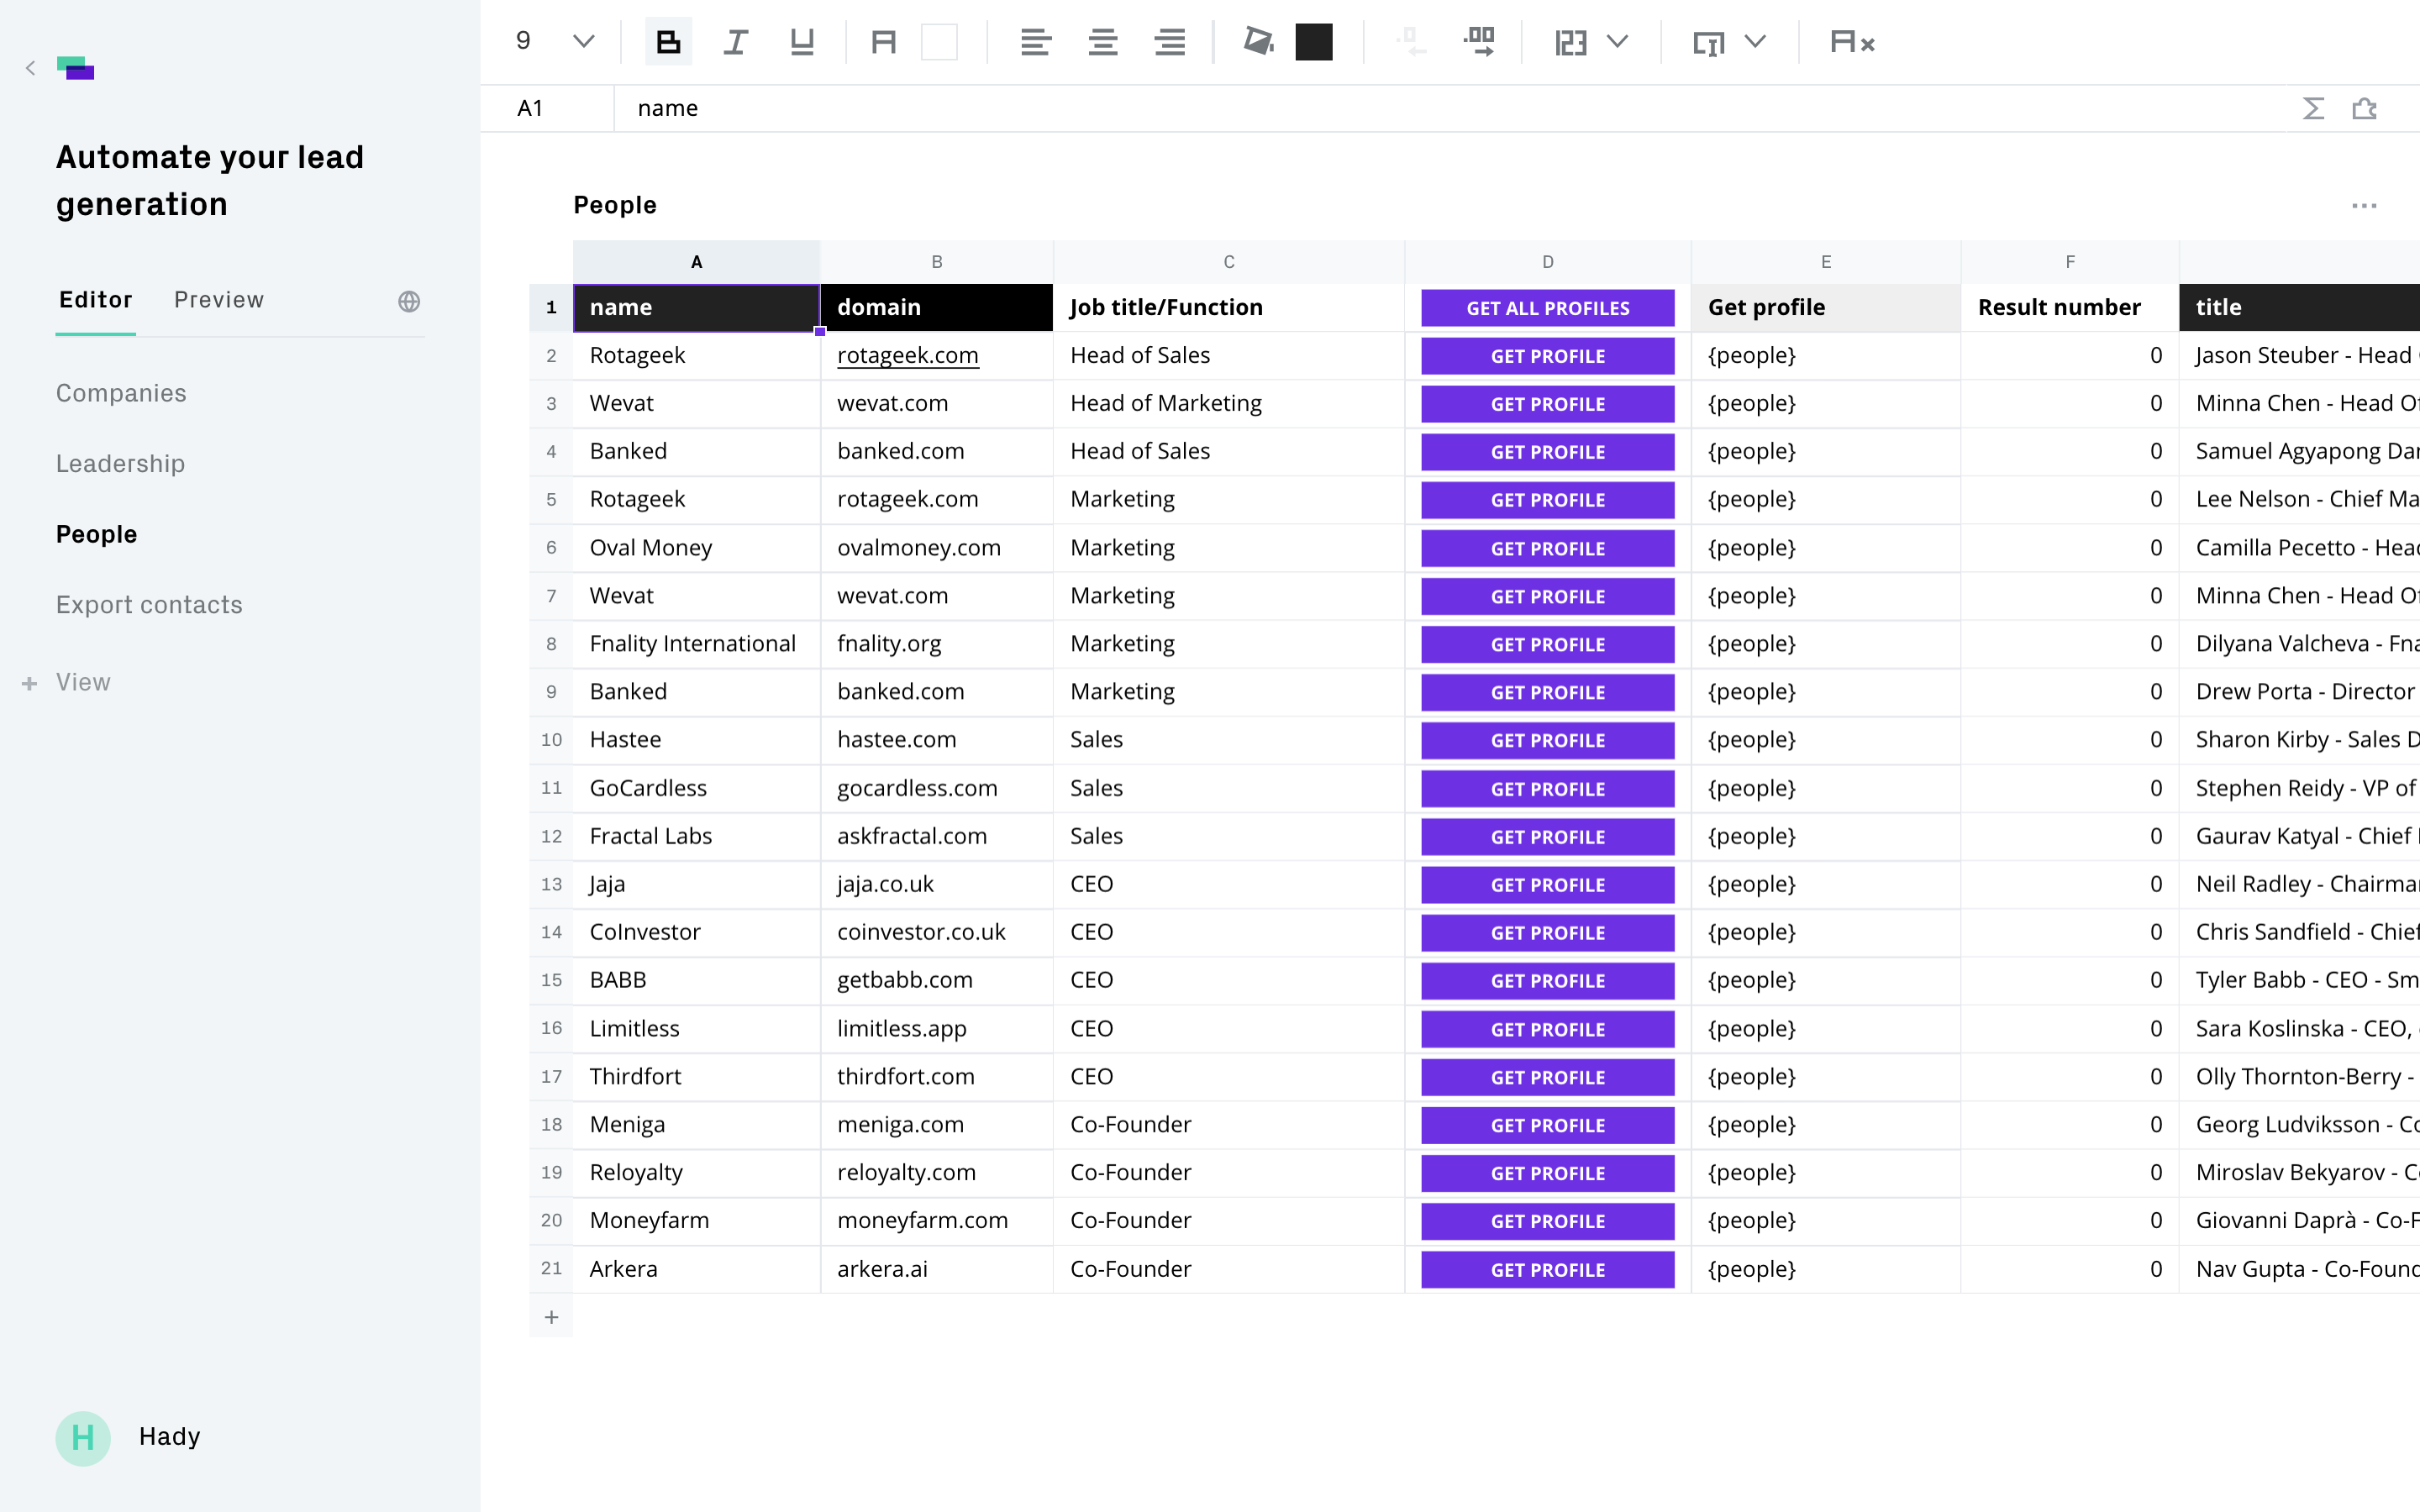Open the Leadership view
Screen dimensions: 2420x1512
[120, 464]
